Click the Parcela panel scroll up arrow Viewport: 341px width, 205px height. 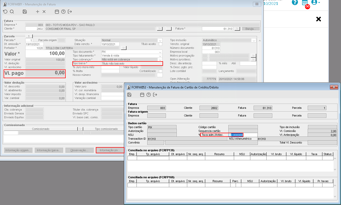260,41
